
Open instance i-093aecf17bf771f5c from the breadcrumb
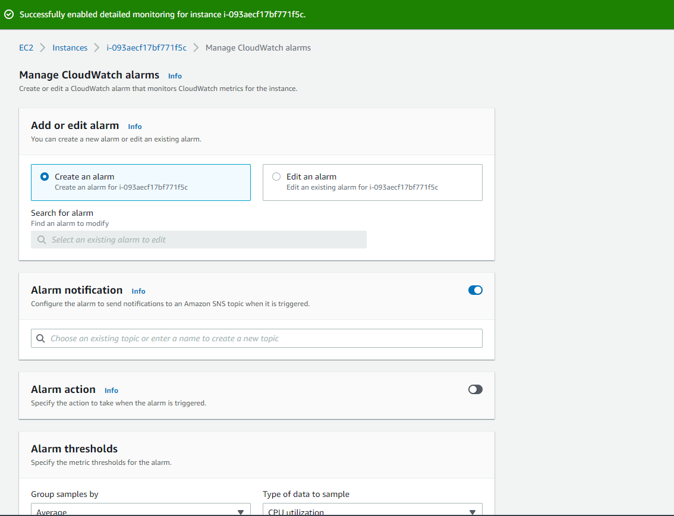tap(146, 48)
